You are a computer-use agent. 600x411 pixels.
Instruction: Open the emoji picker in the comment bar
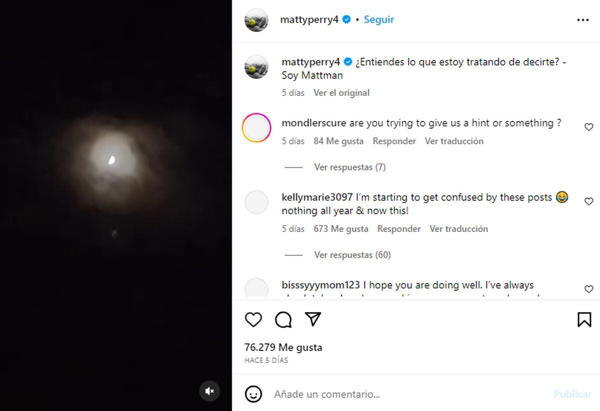tap(253, 394)
